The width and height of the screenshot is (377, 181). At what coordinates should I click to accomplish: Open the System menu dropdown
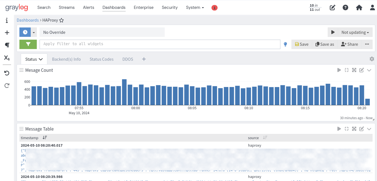coord(195,7)
